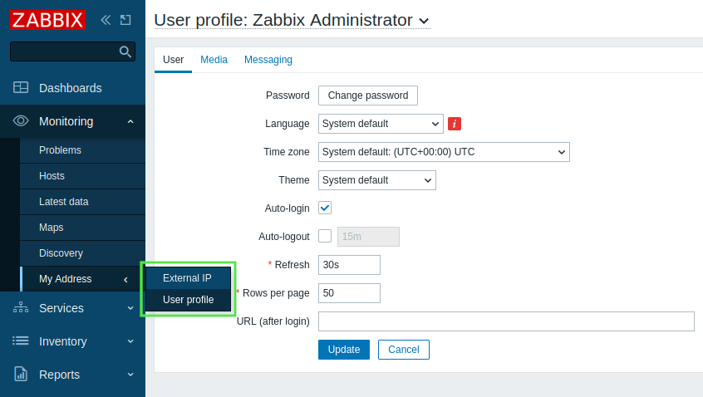Image resolution: width=703 pixels, height=397 pixels.
Task: Open the Time zone dropdown
Action: 444,152
